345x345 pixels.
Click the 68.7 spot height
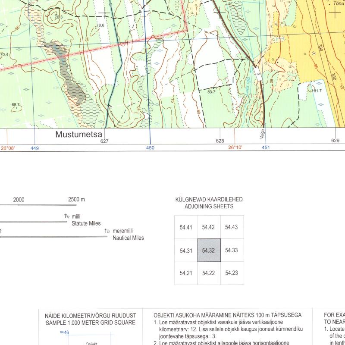pyautogui.click(x=16, y=105)
